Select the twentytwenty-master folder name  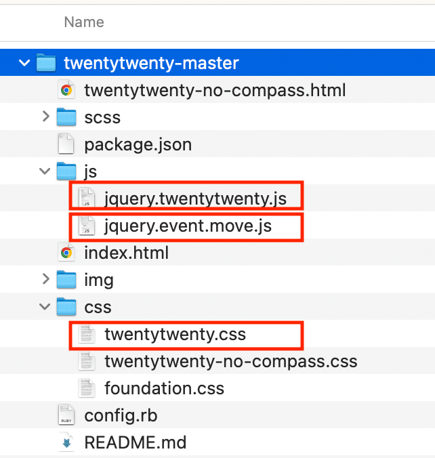(x=151, y=63)
